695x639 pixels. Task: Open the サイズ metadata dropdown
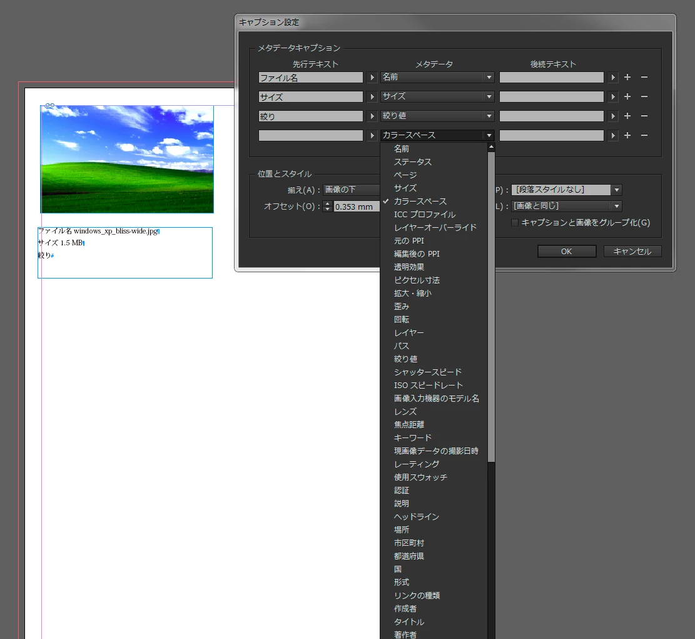tap(437, 96)
